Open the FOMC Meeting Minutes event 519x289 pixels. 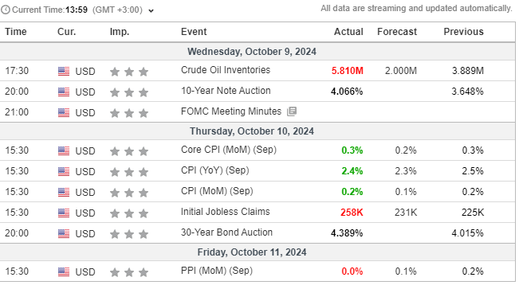(231, 111)
